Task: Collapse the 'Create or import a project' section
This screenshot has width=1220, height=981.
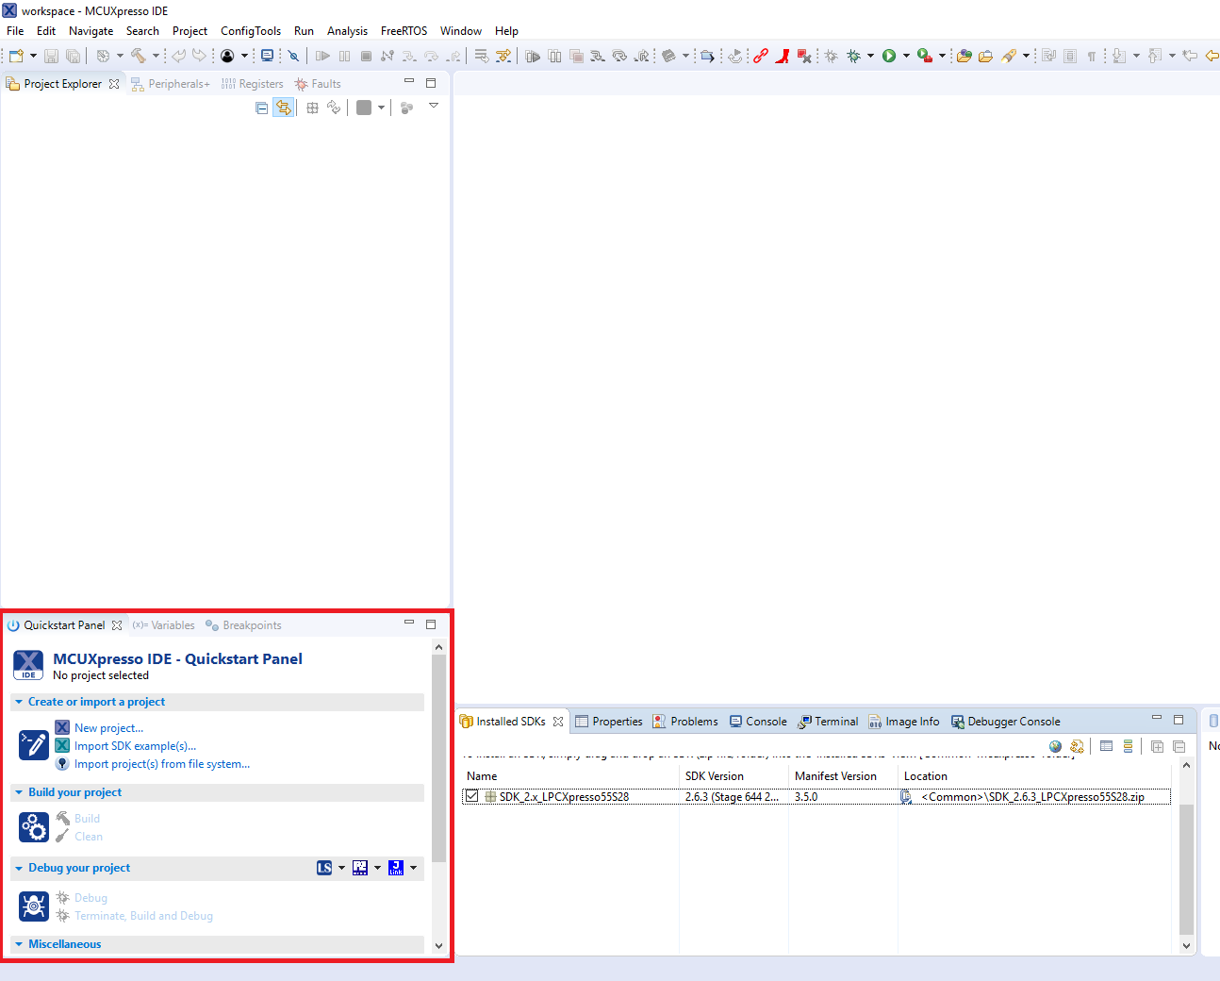Action: pyautogui.click(x=19, y=702)
